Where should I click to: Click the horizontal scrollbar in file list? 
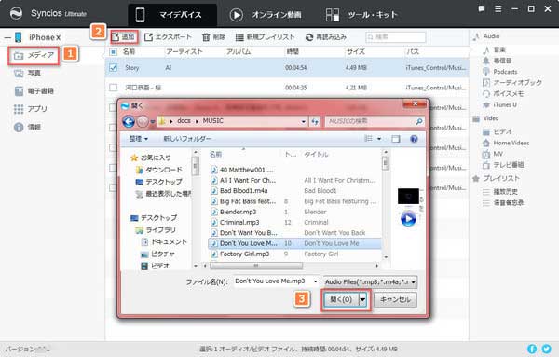coord(255,266)
